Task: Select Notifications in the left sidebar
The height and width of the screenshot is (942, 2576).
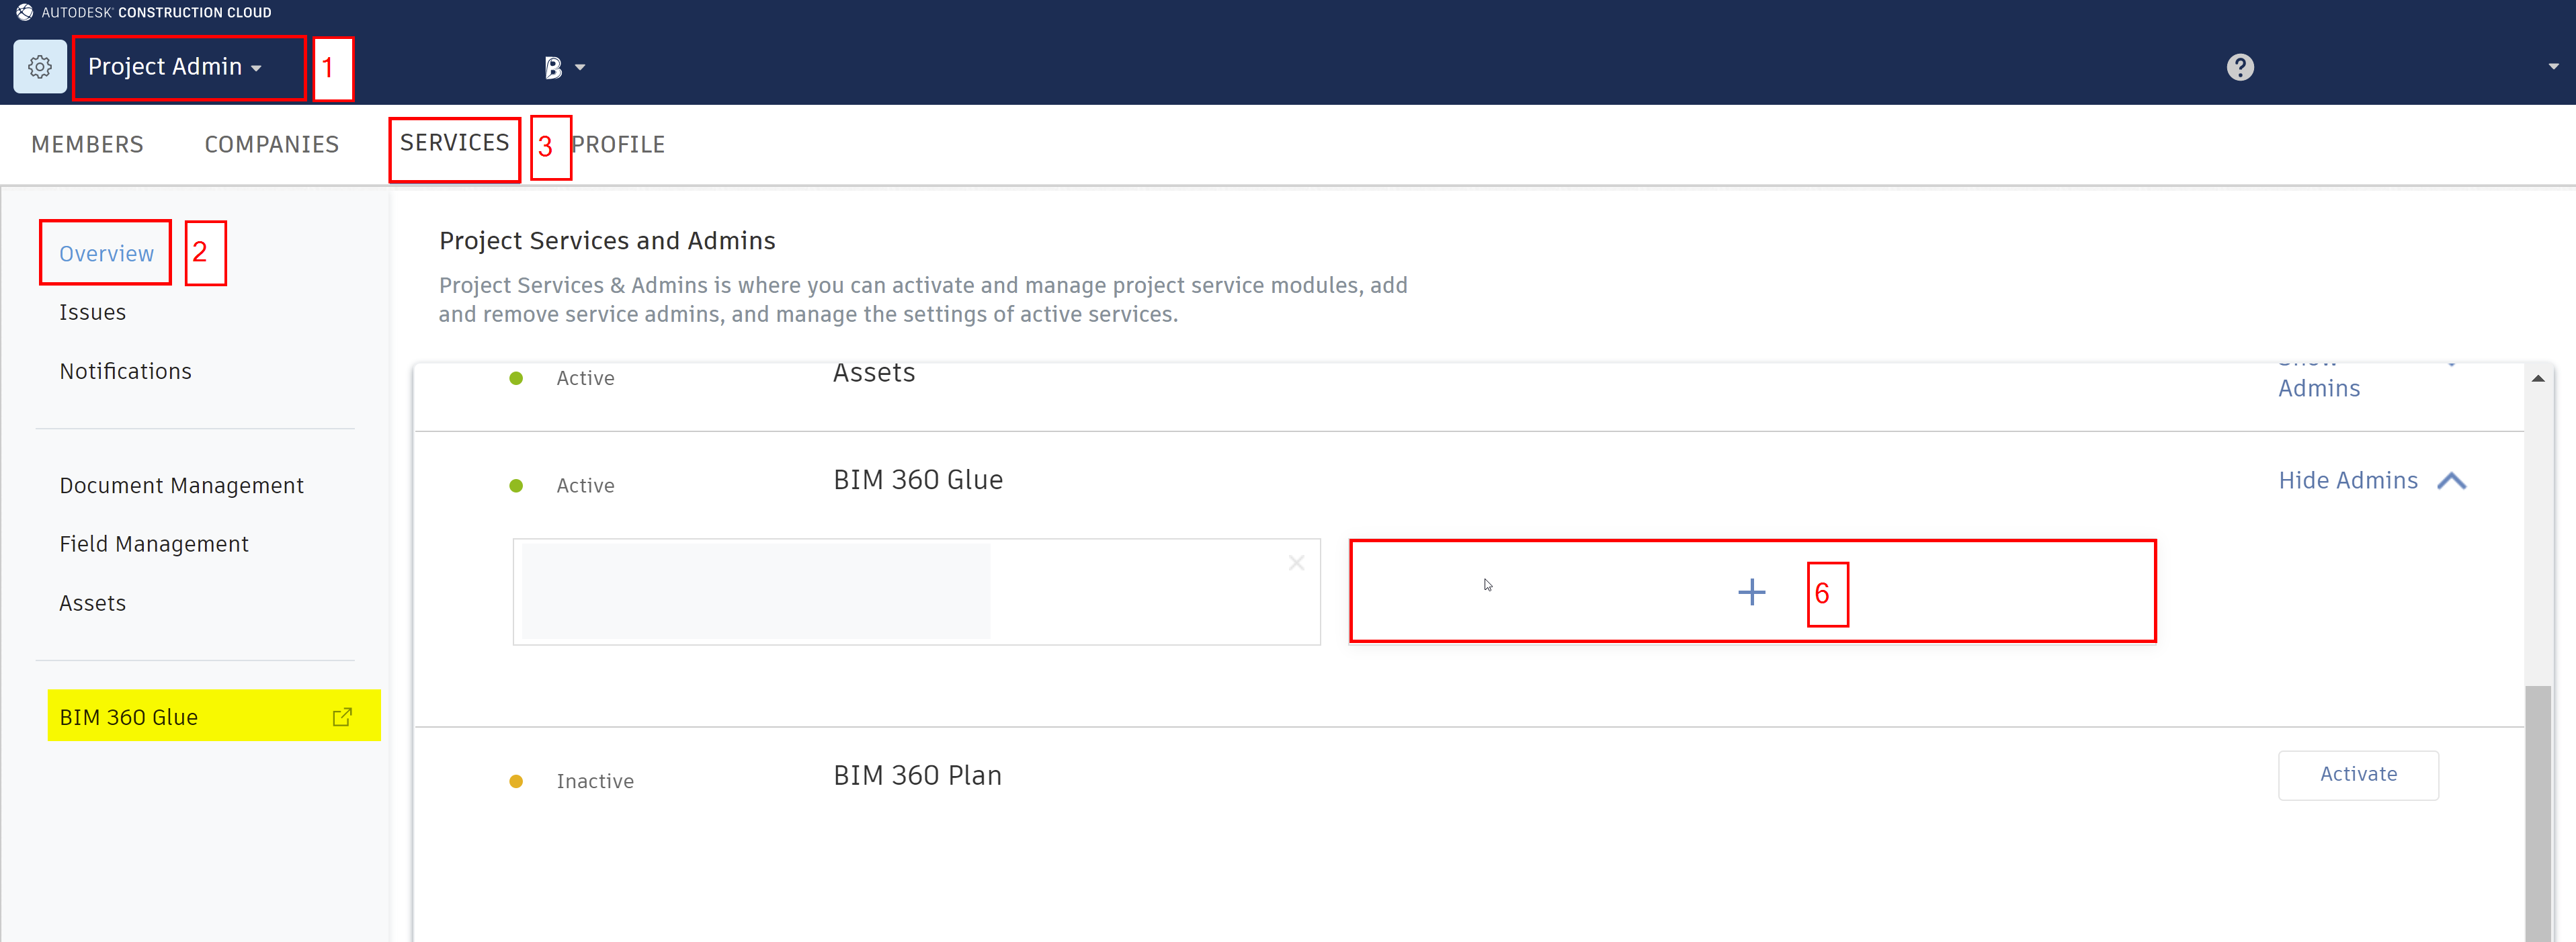Action: coord(125,371)
